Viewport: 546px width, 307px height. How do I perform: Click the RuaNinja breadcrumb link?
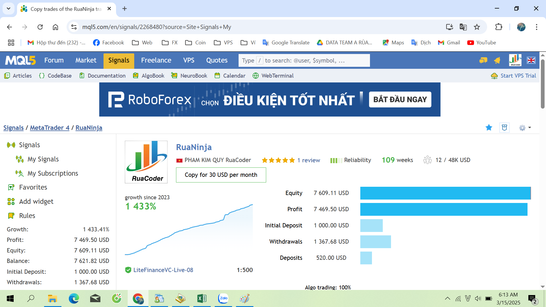pyautogui.click(x=89, y=128)
